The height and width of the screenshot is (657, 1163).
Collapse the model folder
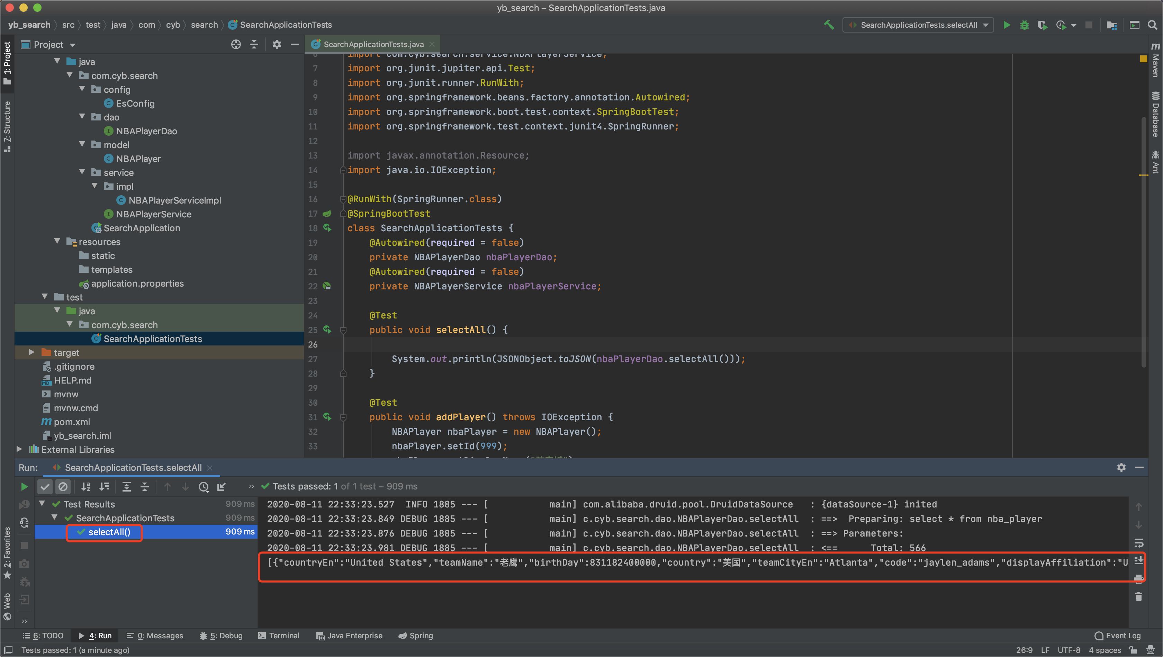coord(82,144)
